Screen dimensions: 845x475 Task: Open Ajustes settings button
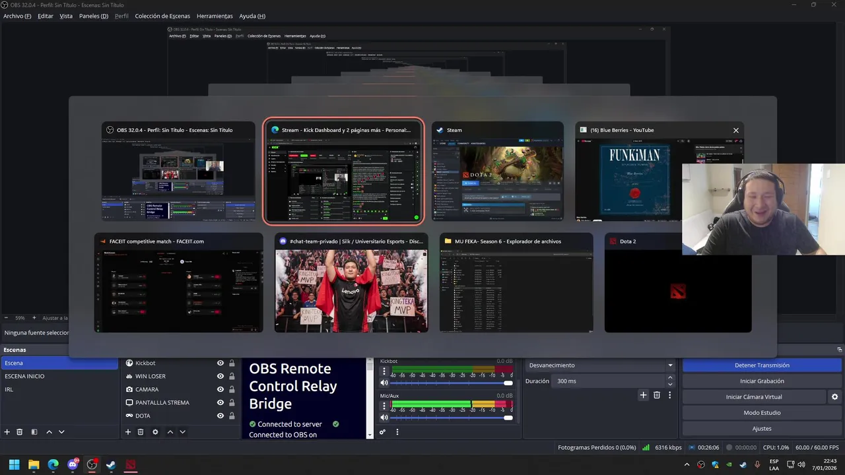coord(762,429)
